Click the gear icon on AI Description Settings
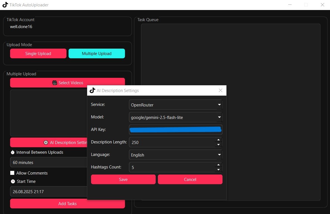The height and width of the screenshot is (214, 330). pos(46,142)
